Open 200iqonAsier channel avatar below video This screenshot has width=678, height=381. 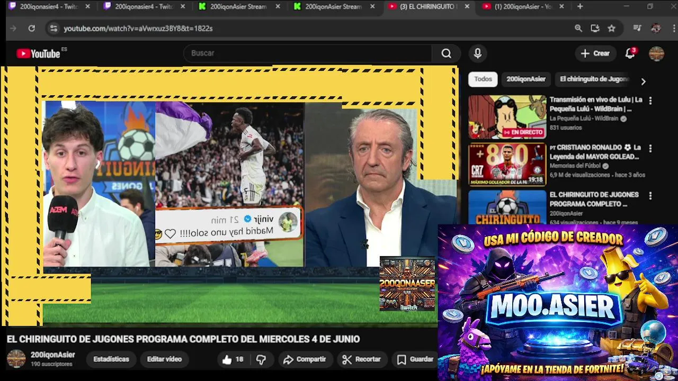pyautogui.click(x=16, y=359)
